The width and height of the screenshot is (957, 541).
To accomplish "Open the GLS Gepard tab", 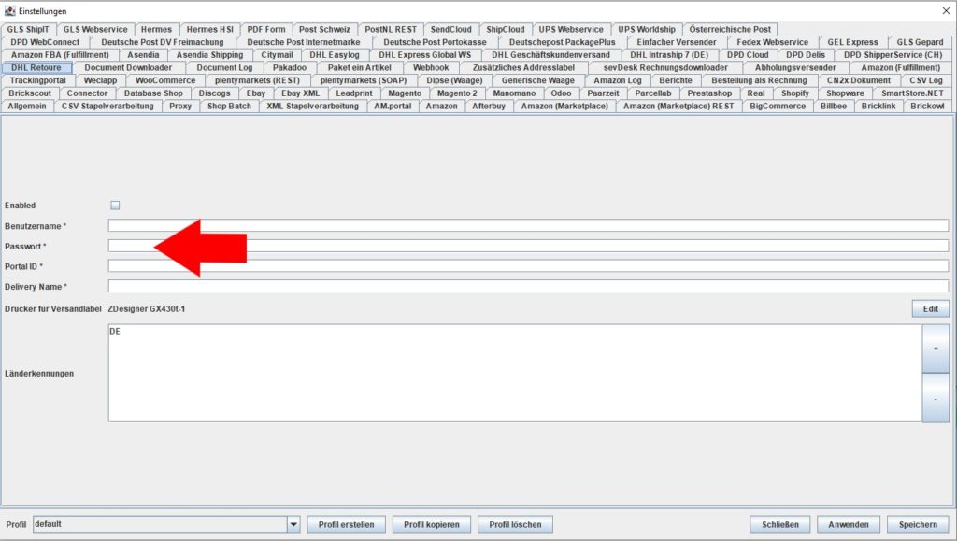I will 920,42.
